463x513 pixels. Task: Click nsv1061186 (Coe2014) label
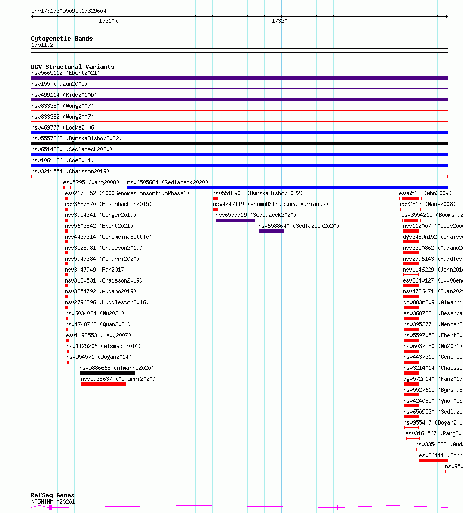tap(62, 160)
